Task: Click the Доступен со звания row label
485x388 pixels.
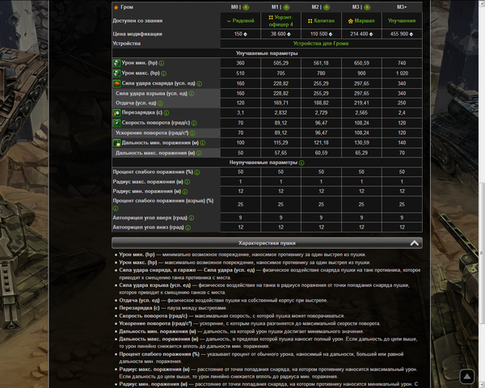Action: point(137,21)
